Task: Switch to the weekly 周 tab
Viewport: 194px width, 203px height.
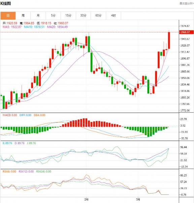Action: (23, 16)
